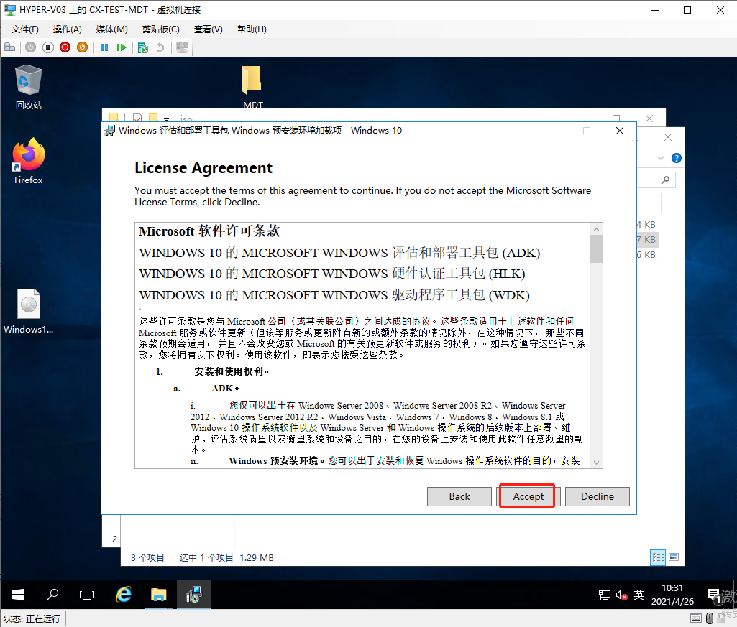The image size is (737, 627).
Task: Switch Explorer to details view
Action: pyautogui.click(x=659, y=557)
